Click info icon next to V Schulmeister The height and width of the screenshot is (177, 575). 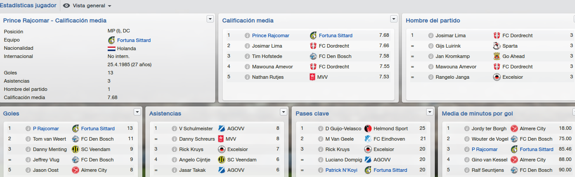[x=174, y=129]
